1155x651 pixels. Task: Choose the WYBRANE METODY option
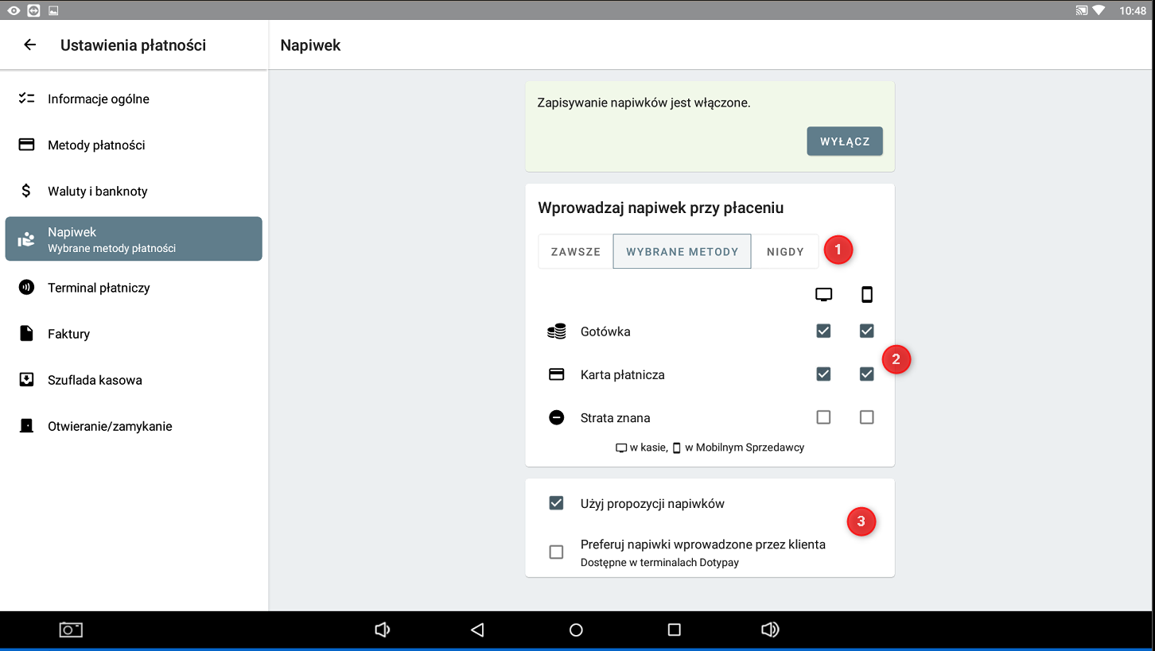682,252
